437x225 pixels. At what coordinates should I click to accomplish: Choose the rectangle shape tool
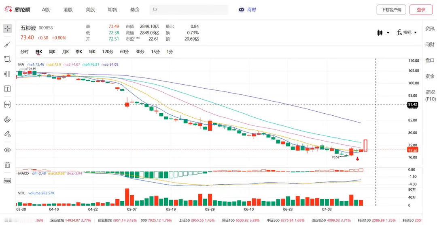(x=8, y=59)
